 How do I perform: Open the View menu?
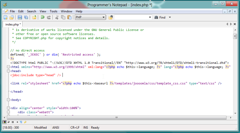pos(43,11)
